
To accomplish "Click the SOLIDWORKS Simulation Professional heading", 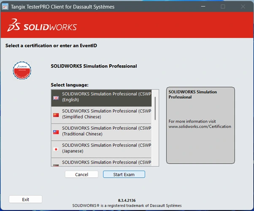I will point(94,66).
